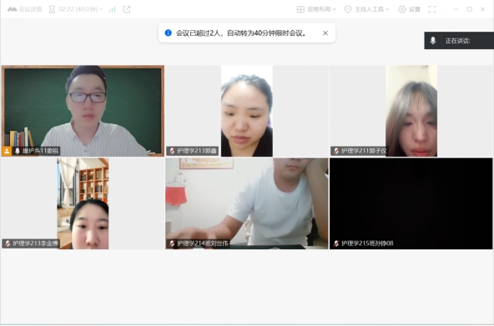The image size is (494, 326).
Task: Expand the 40分钟 timer dropdown arrow
Action: click(101, 9)
